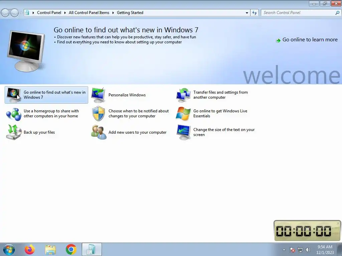This screenshot has width=342, height=256.
Task: Click the Forward navigation button
Action: 14,13
